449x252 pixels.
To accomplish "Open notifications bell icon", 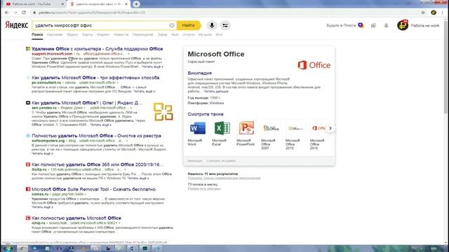I will point(386,25).
